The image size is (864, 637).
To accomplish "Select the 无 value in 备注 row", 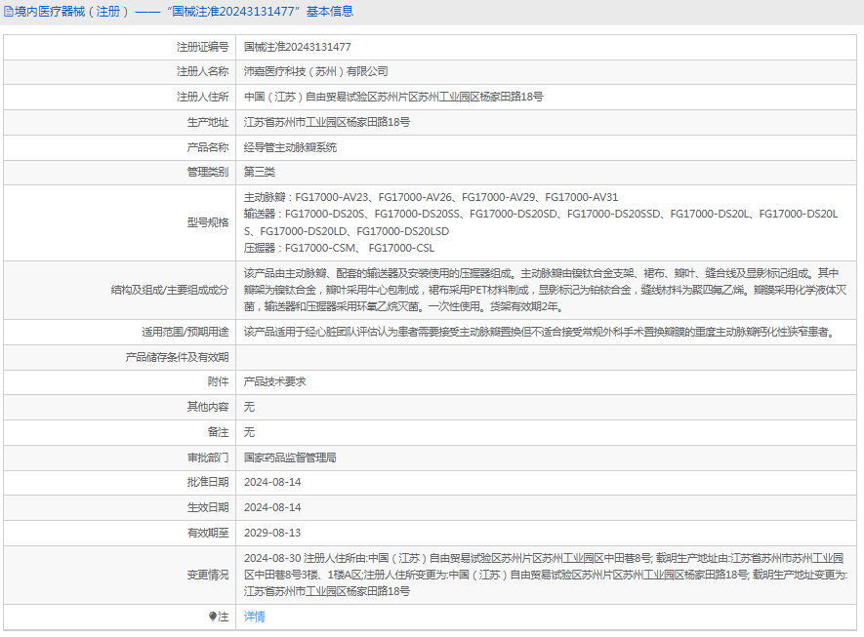I will [249, 432].
